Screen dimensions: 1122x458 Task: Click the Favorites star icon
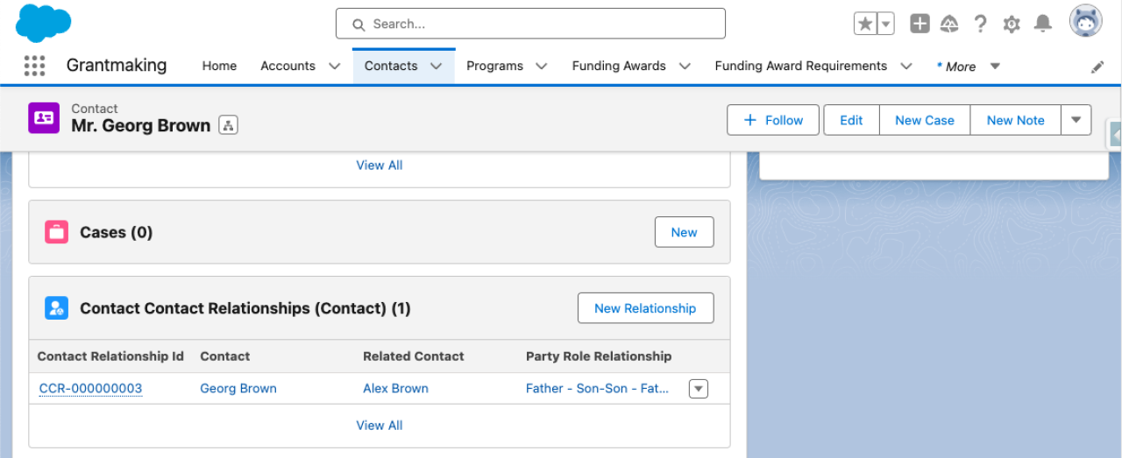(865, 24)
